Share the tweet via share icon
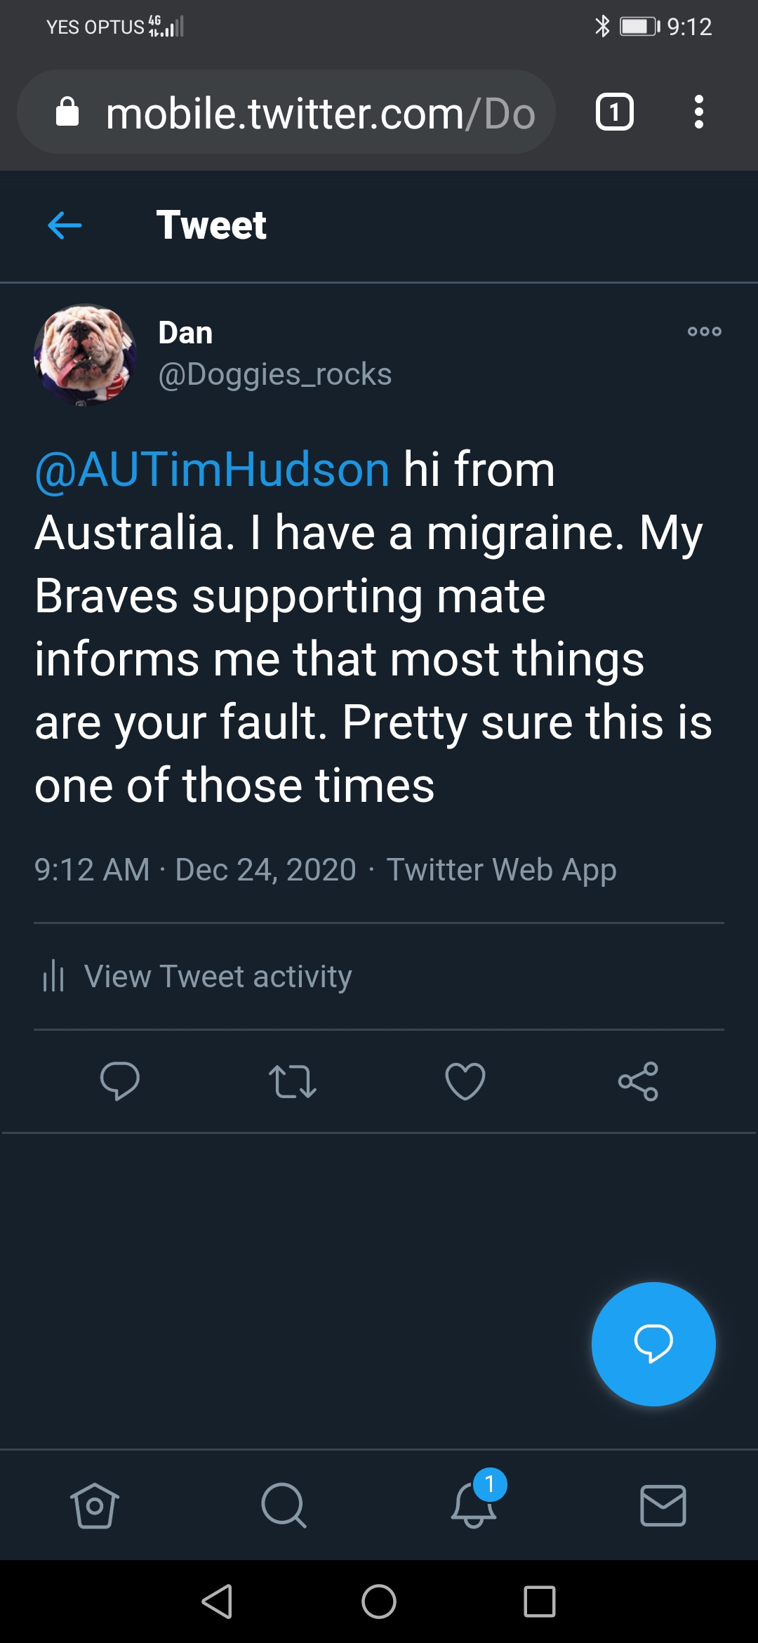Viewport: 758px width, 1643px height. click(638, 1081)
